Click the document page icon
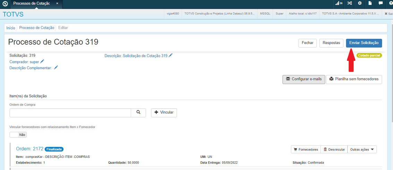Image resolution: width=393 pixels, height=170 pixels. pyautogui.click(x=370, y=3)
